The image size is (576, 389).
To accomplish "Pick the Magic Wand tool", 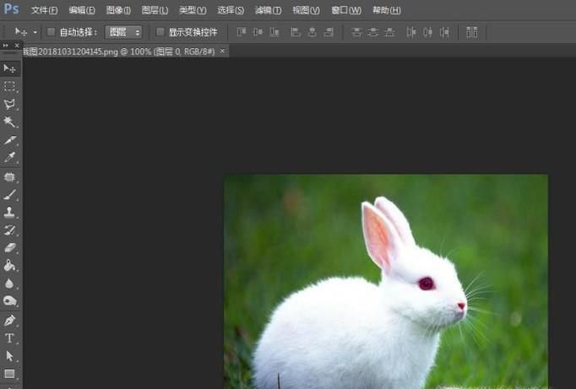I will click(10, 122).
